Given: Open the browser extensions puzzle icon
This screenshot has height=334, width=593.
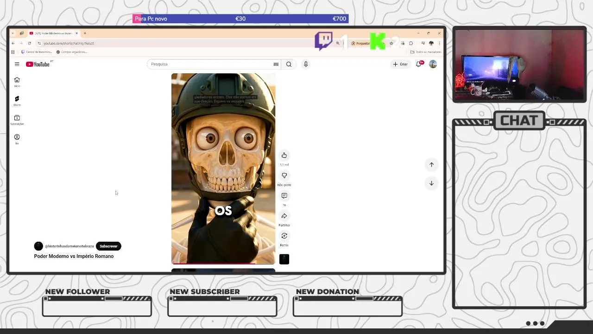Looking at the screenshot, I should tap(411, 43).
